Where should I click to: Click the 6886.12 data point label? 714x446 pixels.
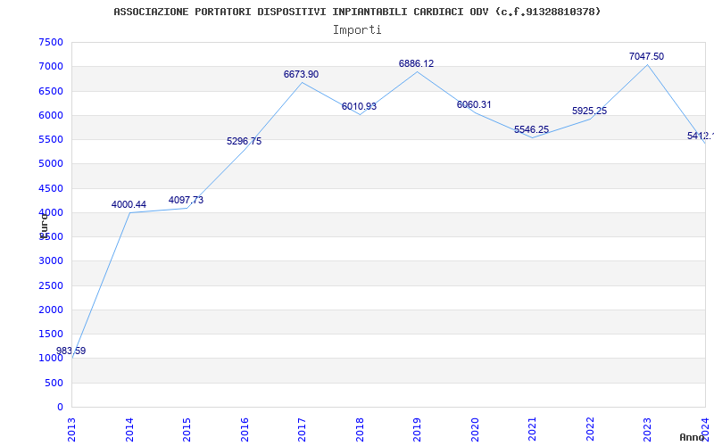pyautogui.click(x=416, y=64)
